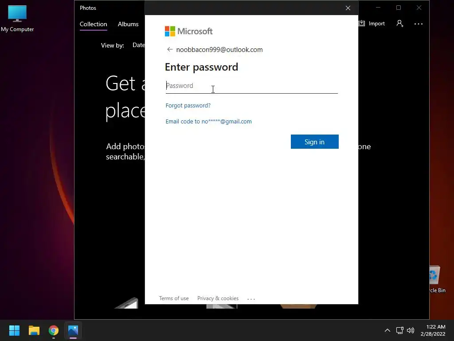Switch to Collection tab in Photos
Screen dimensions: 454x341
click(93, 24)
